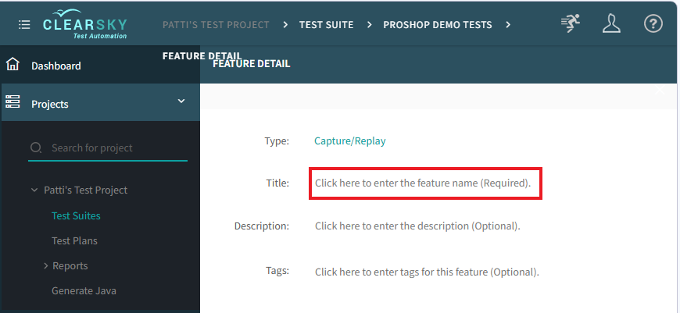Collapse Patti's Test Project tree node
Viewport: 680px width, 313px height.
pos(34,190)
